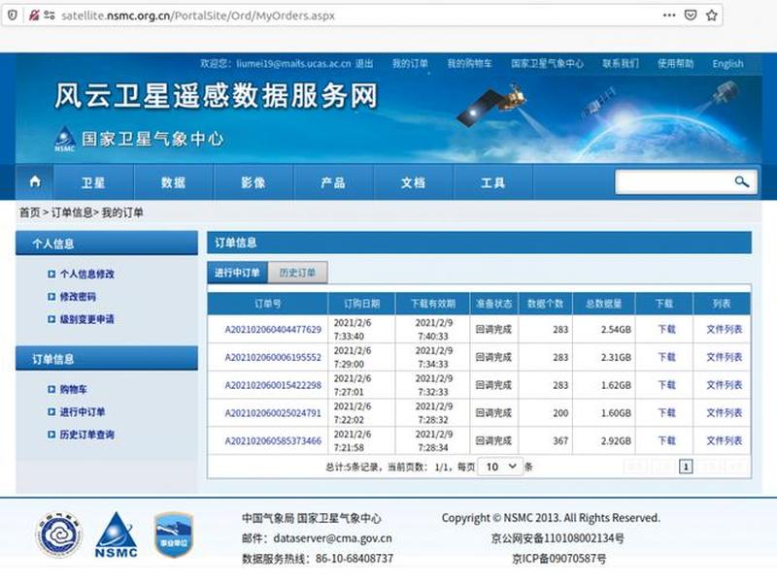The width and height of the screenshot is (777, 582).
Task: Open the 卫星 navigation menu
Action: pos(93,182)
